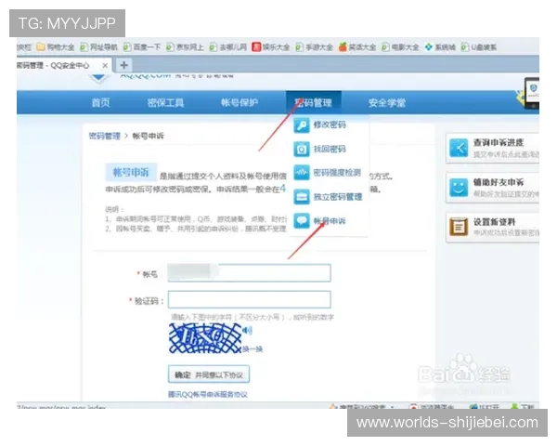The height and width of the screenshot is (446, 557).
Task: Click the 查询申诉进度 arrow icon
Action: (x=459, y=148)
